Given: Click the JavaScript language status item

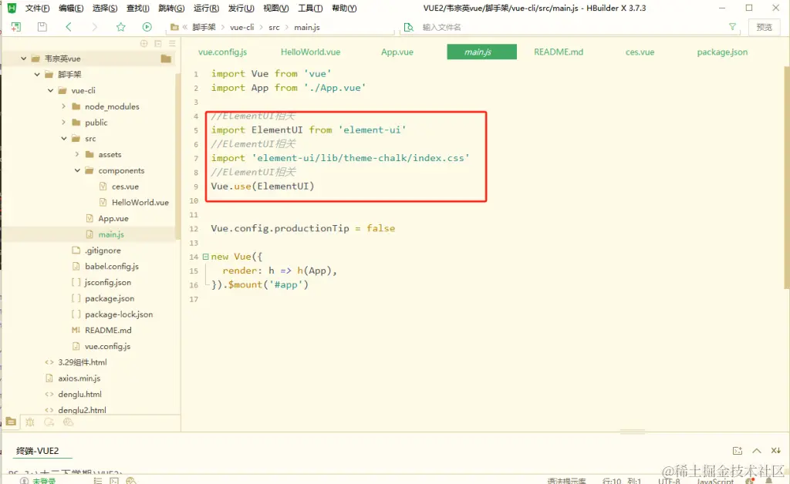Looking at the screenshot, I should point(715,481).
